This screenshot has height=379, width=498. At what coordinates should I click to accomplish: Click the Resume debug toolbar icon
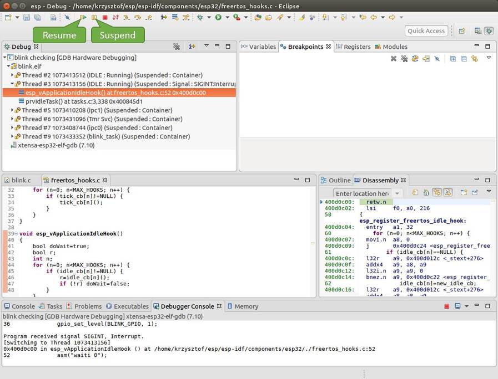tap(82, 18)
